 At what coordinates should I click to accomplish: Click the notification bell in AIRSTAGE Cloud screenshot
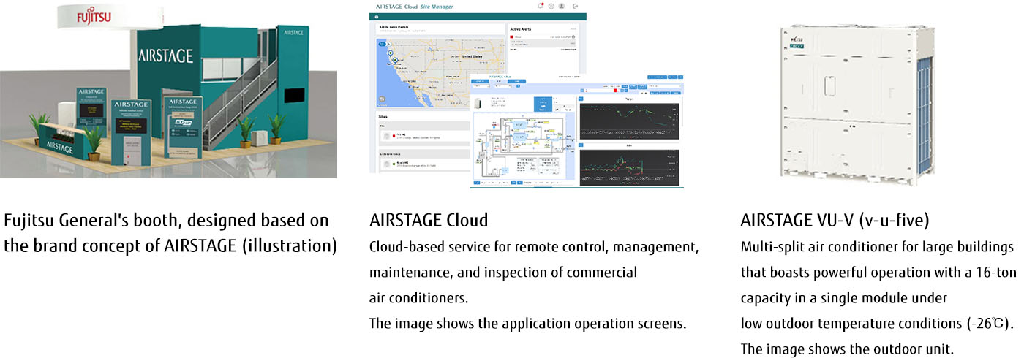pos(541,6)
